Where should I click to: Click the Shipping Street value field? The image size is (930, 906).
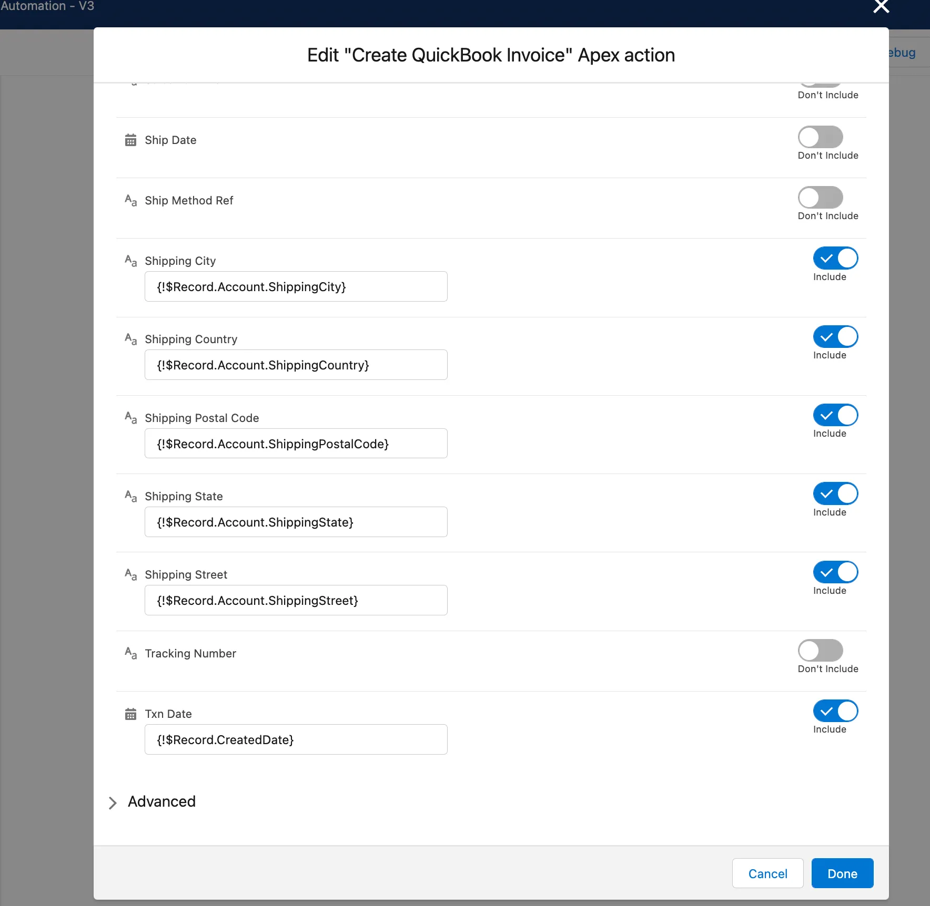click(296, 600)
